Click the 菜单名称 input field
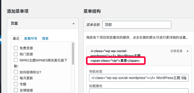This screenshot has width=194, height=93. click(x=137, y=25)
